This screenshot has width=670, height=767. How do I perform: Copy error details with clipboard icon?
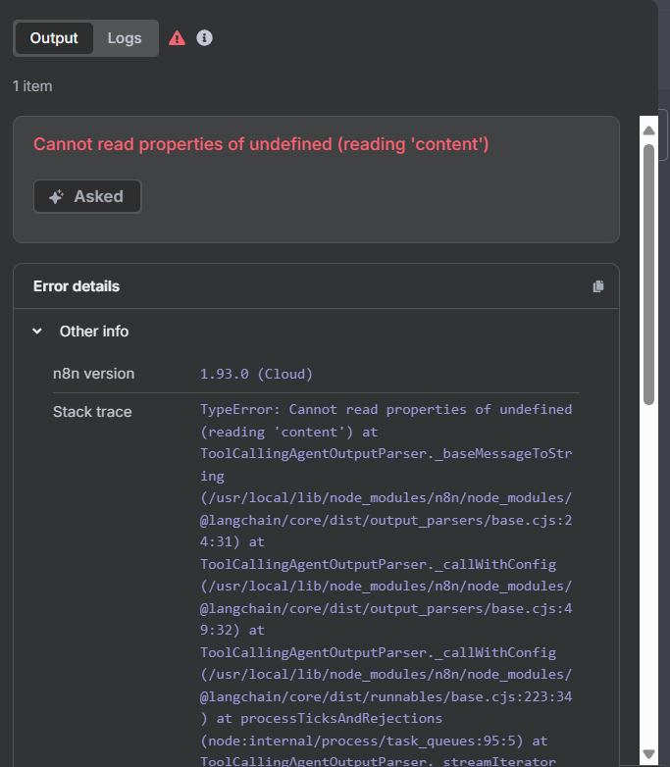coord(598,286)
